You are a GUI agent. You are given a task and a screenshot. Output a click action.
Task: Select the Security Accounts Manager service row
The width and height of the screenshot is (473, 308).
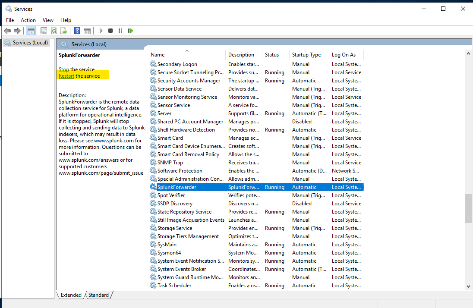[256, 81]
